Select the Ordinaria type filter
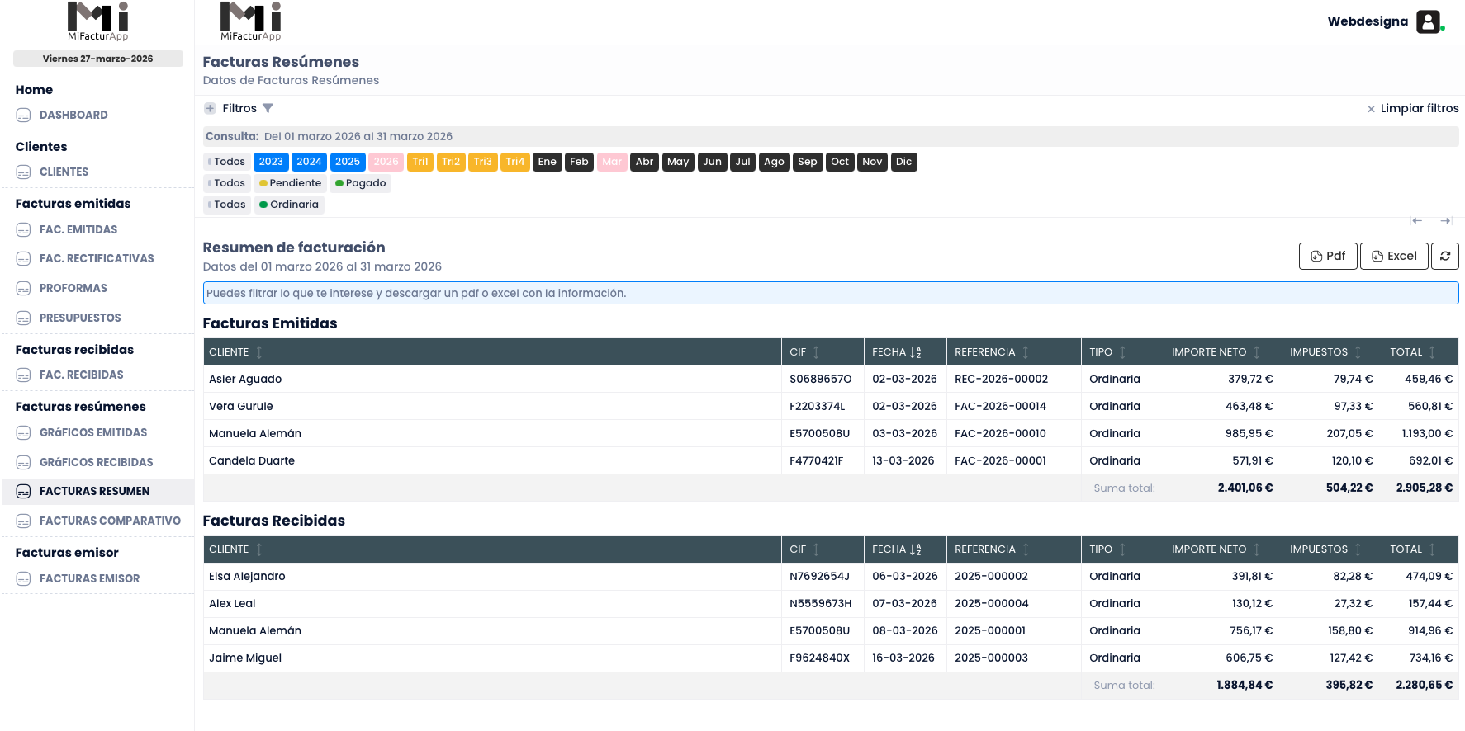The height and width of the screenshot is (731, 1465). 289,205
